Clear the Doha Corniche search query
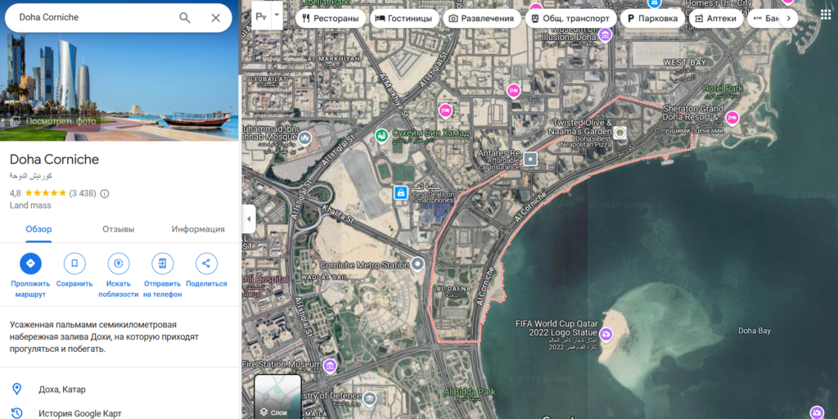The width and height of the screenshot is (838, 419). [x=216, y=18]
